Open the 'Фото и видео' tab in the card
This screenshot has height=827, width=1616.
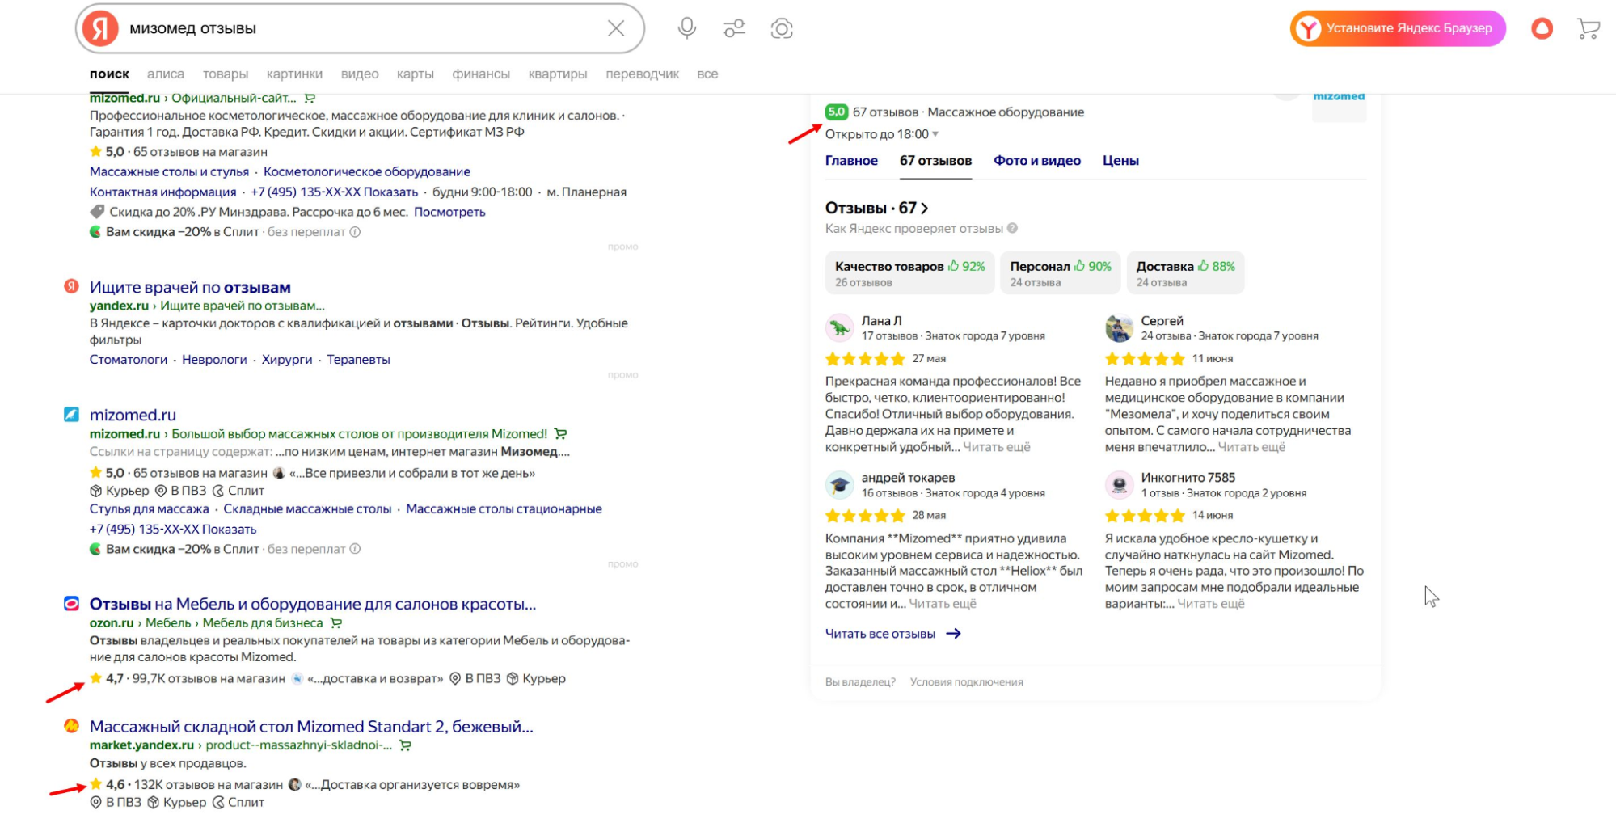click(x=1038, y=160)
